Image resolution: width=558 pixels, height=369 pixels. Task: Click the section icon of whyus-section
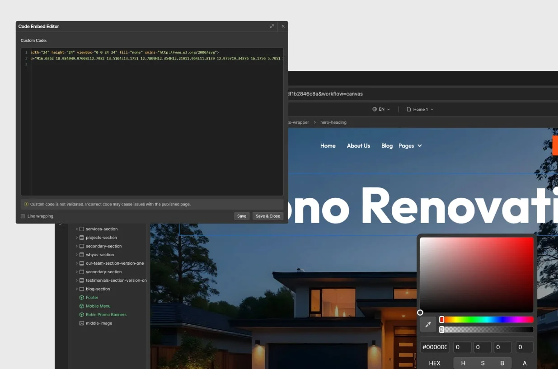point(82,255)
